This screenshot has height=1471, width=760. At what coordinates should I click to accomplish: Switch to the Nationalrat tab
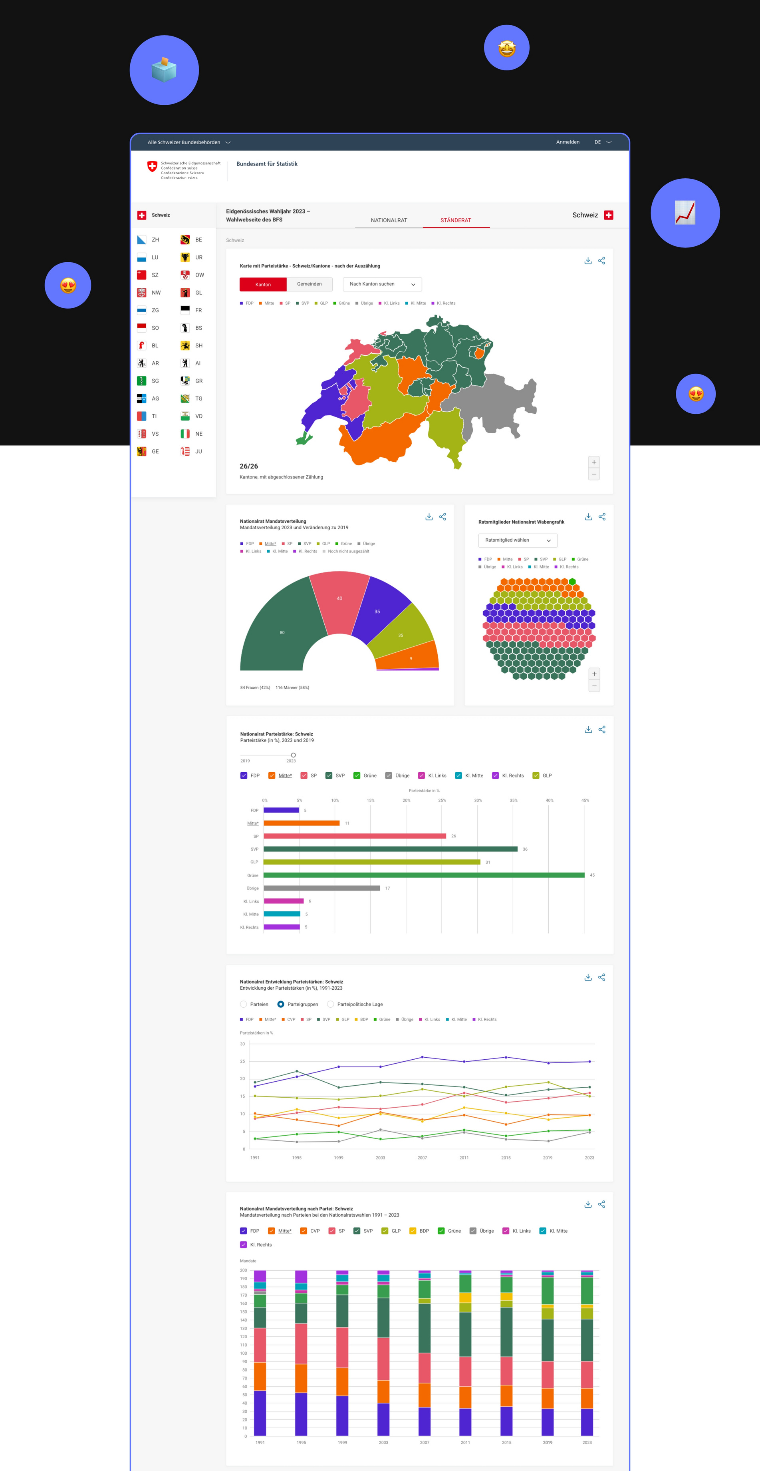pos(389,220)
